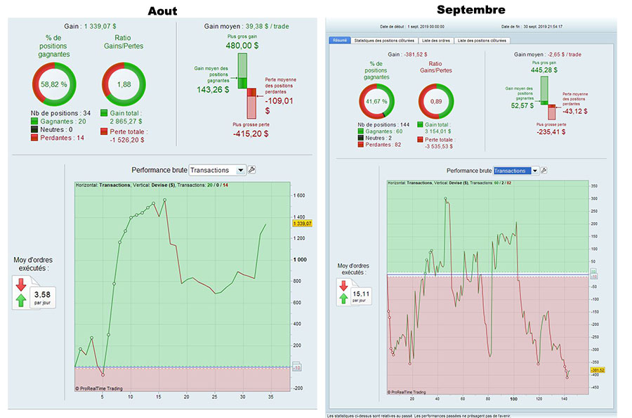Click Nb de positions : 34 text

pos(60,113)
